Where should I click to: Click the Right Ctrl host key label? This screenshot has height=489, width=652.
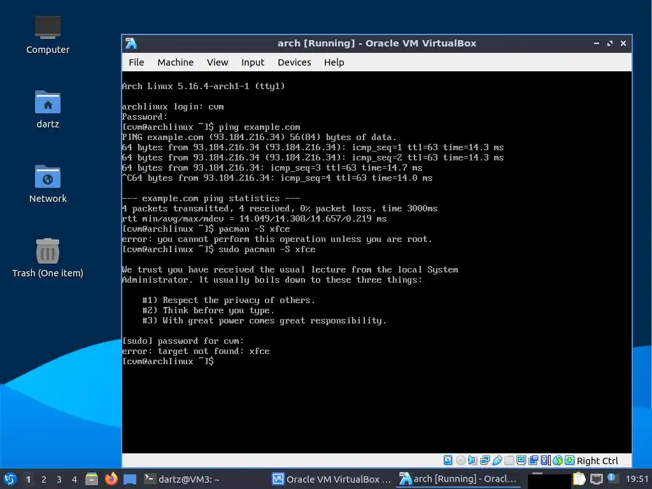click(x=597, y=461)
